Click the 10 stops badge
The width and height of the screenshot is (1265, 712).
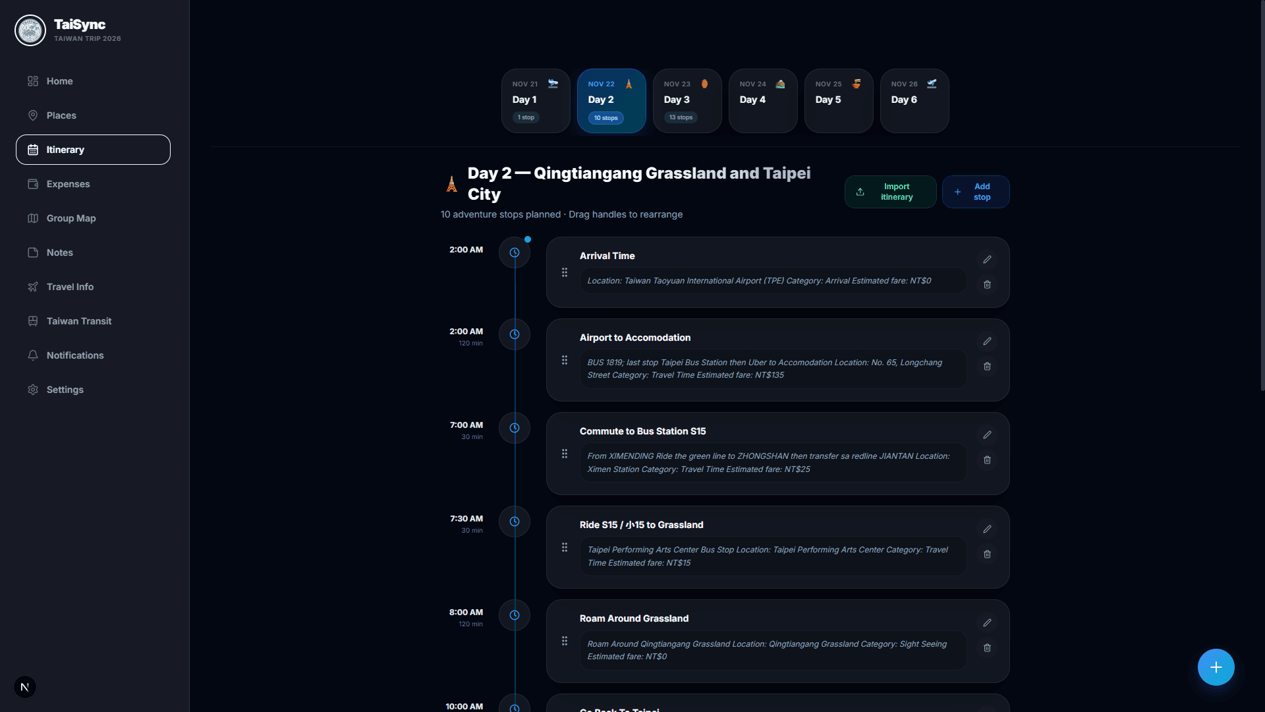click(x=606, y=118)
